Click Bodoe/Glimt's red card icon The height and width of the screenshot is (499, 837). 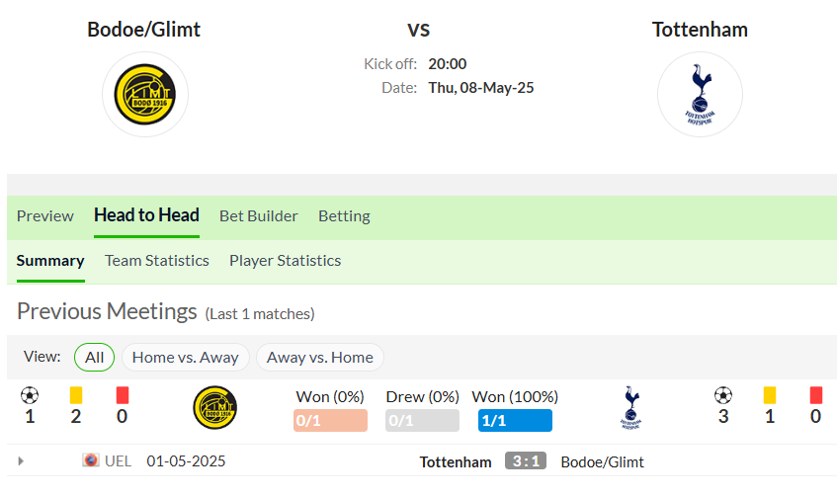coord(123,395)
